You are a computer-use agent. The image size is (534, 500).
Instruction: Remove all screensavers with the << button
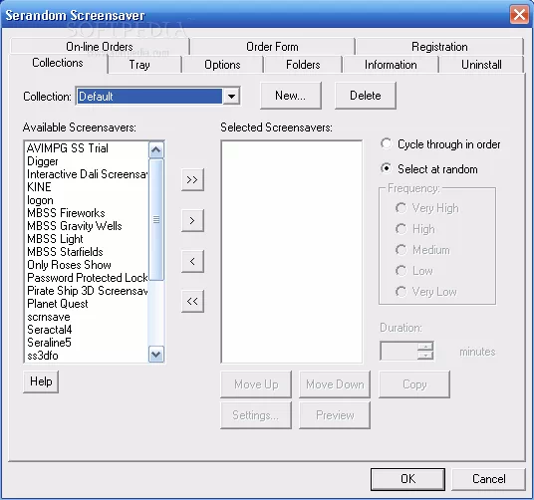coord(192,301)
